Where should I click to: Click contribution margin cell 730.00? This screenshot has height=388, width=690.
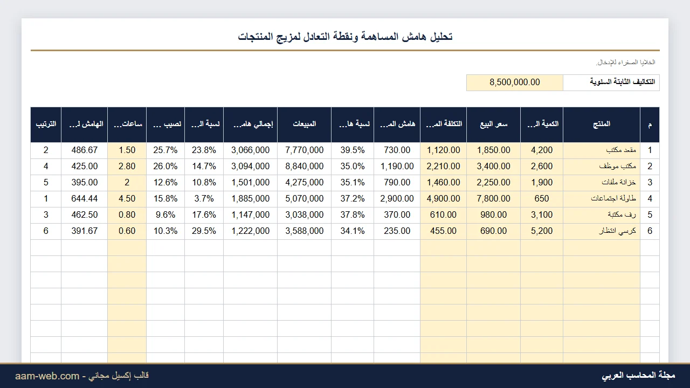[x=397, y=150]
